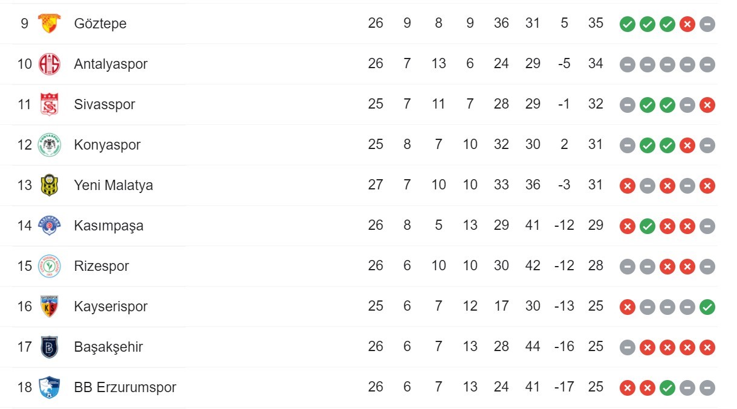Open the Başakşehir team badge
737x409 pixels.
[49, 347]
